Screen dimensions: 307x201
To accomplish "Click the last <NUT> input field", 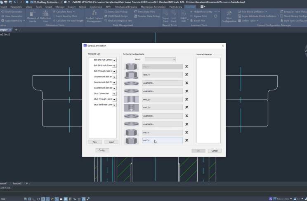I will (x=162, y=140).
